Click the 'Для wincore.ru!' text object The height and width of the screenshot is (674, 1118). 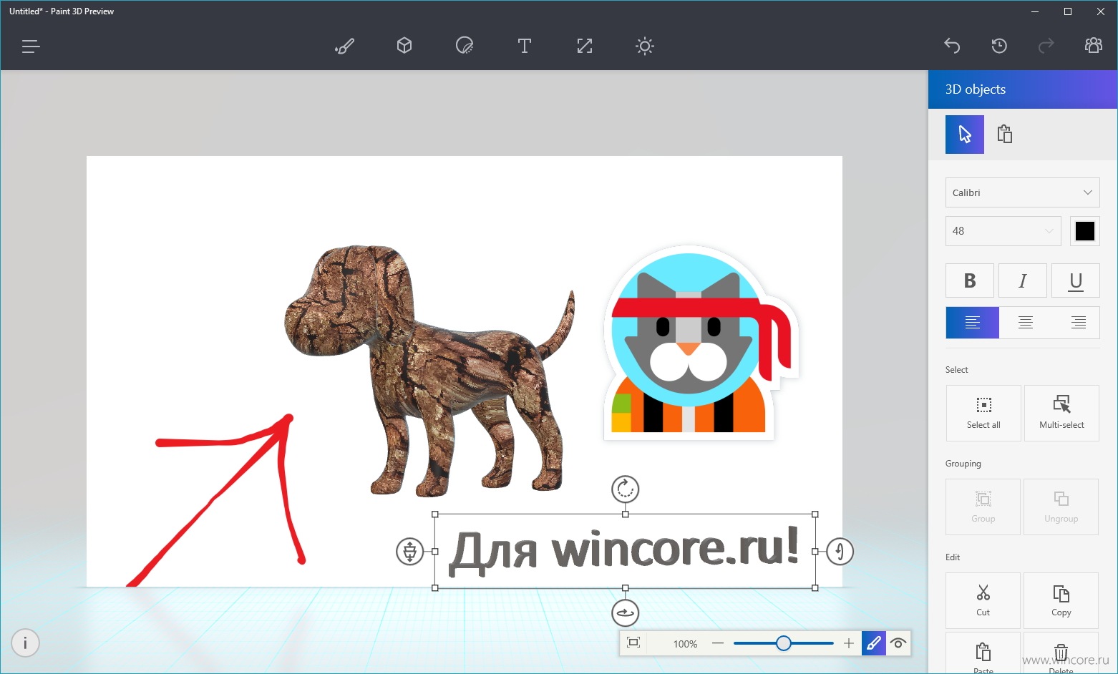(x=624, y=551)
